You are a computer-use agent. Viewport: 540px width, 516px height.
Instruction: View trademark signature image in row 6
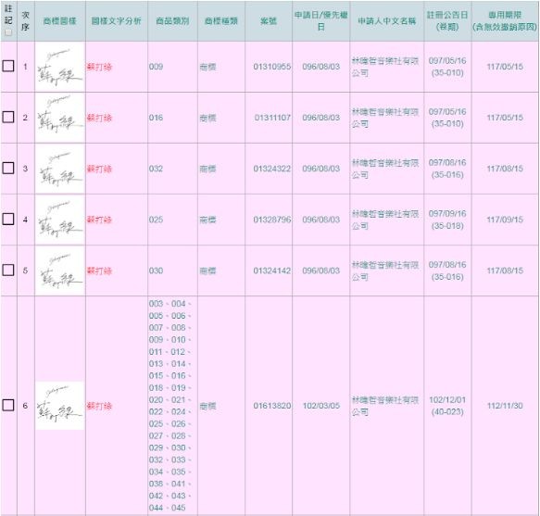pyautogui.click(x=60, y=406)
